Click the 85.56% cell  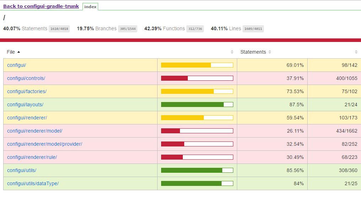272,170
